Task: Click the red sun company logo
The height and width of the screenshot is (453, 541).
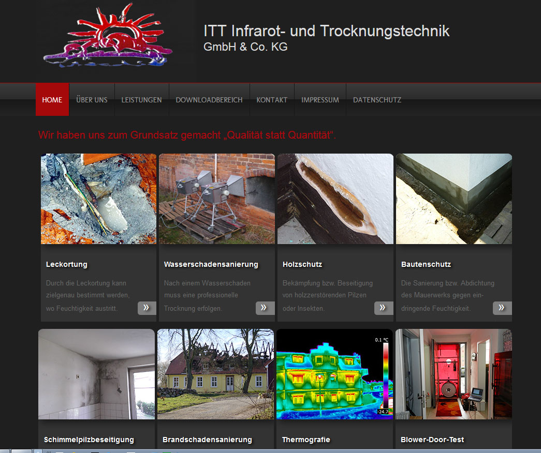Action: coord(108,35)
